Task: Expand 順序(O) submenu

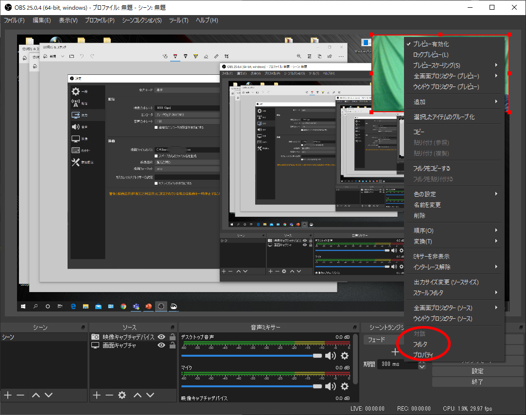Action: (x=455, y=231)
